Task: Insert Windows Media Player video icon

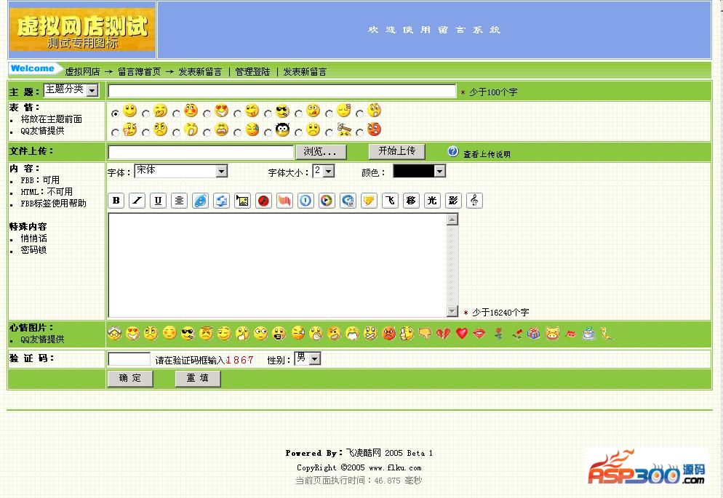Action: point(327,201)
